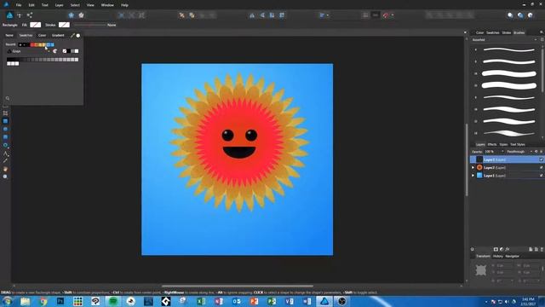This screenshot has height=307, width=545.
Task: Switch to the Stroke tab in right panel
Action: [507, 32]
